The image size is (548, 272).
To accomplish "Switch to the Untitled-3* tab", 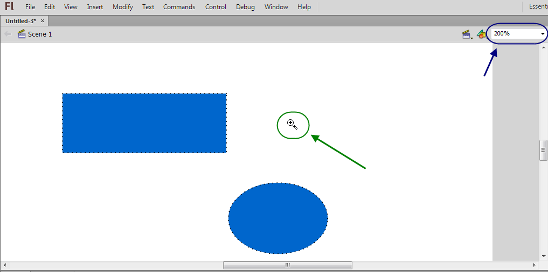I will tap(20, 21).
